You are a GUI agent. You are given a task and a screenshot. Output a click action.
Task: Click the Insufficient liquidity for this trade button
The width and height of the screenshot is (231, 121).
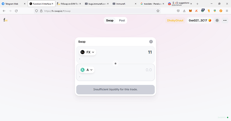(x=115, y=89)
